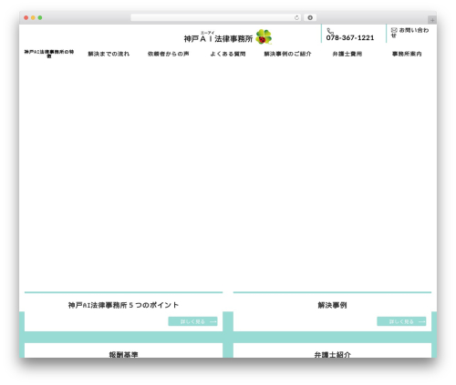
Task: Click the four-leaf clover logo icon
Action: pyautogui.click(x=264, y=36)
